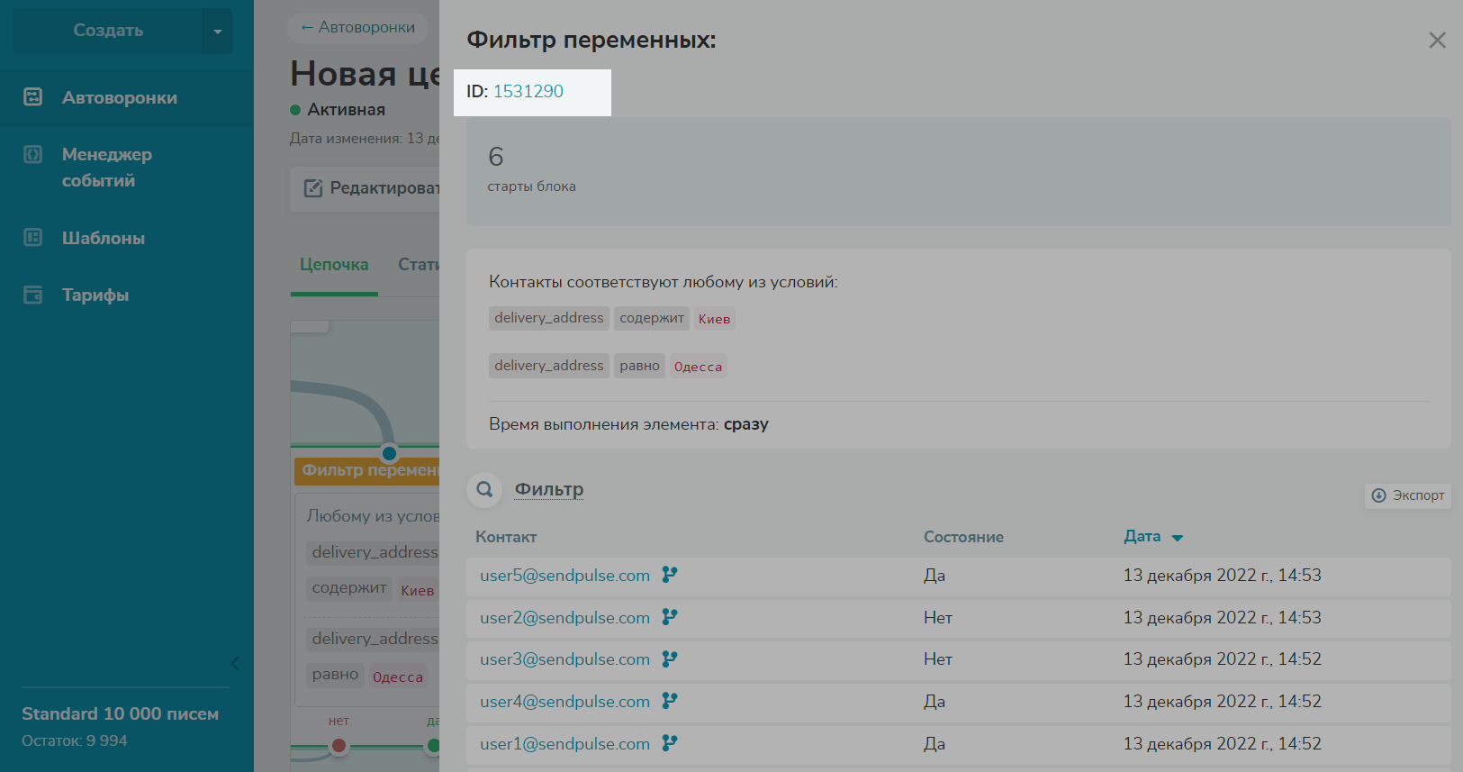Click the flow branch icon next to user4@sendpulse.com
The width and height of the screenshot is (1463, 772).
(x=669, y=701)
